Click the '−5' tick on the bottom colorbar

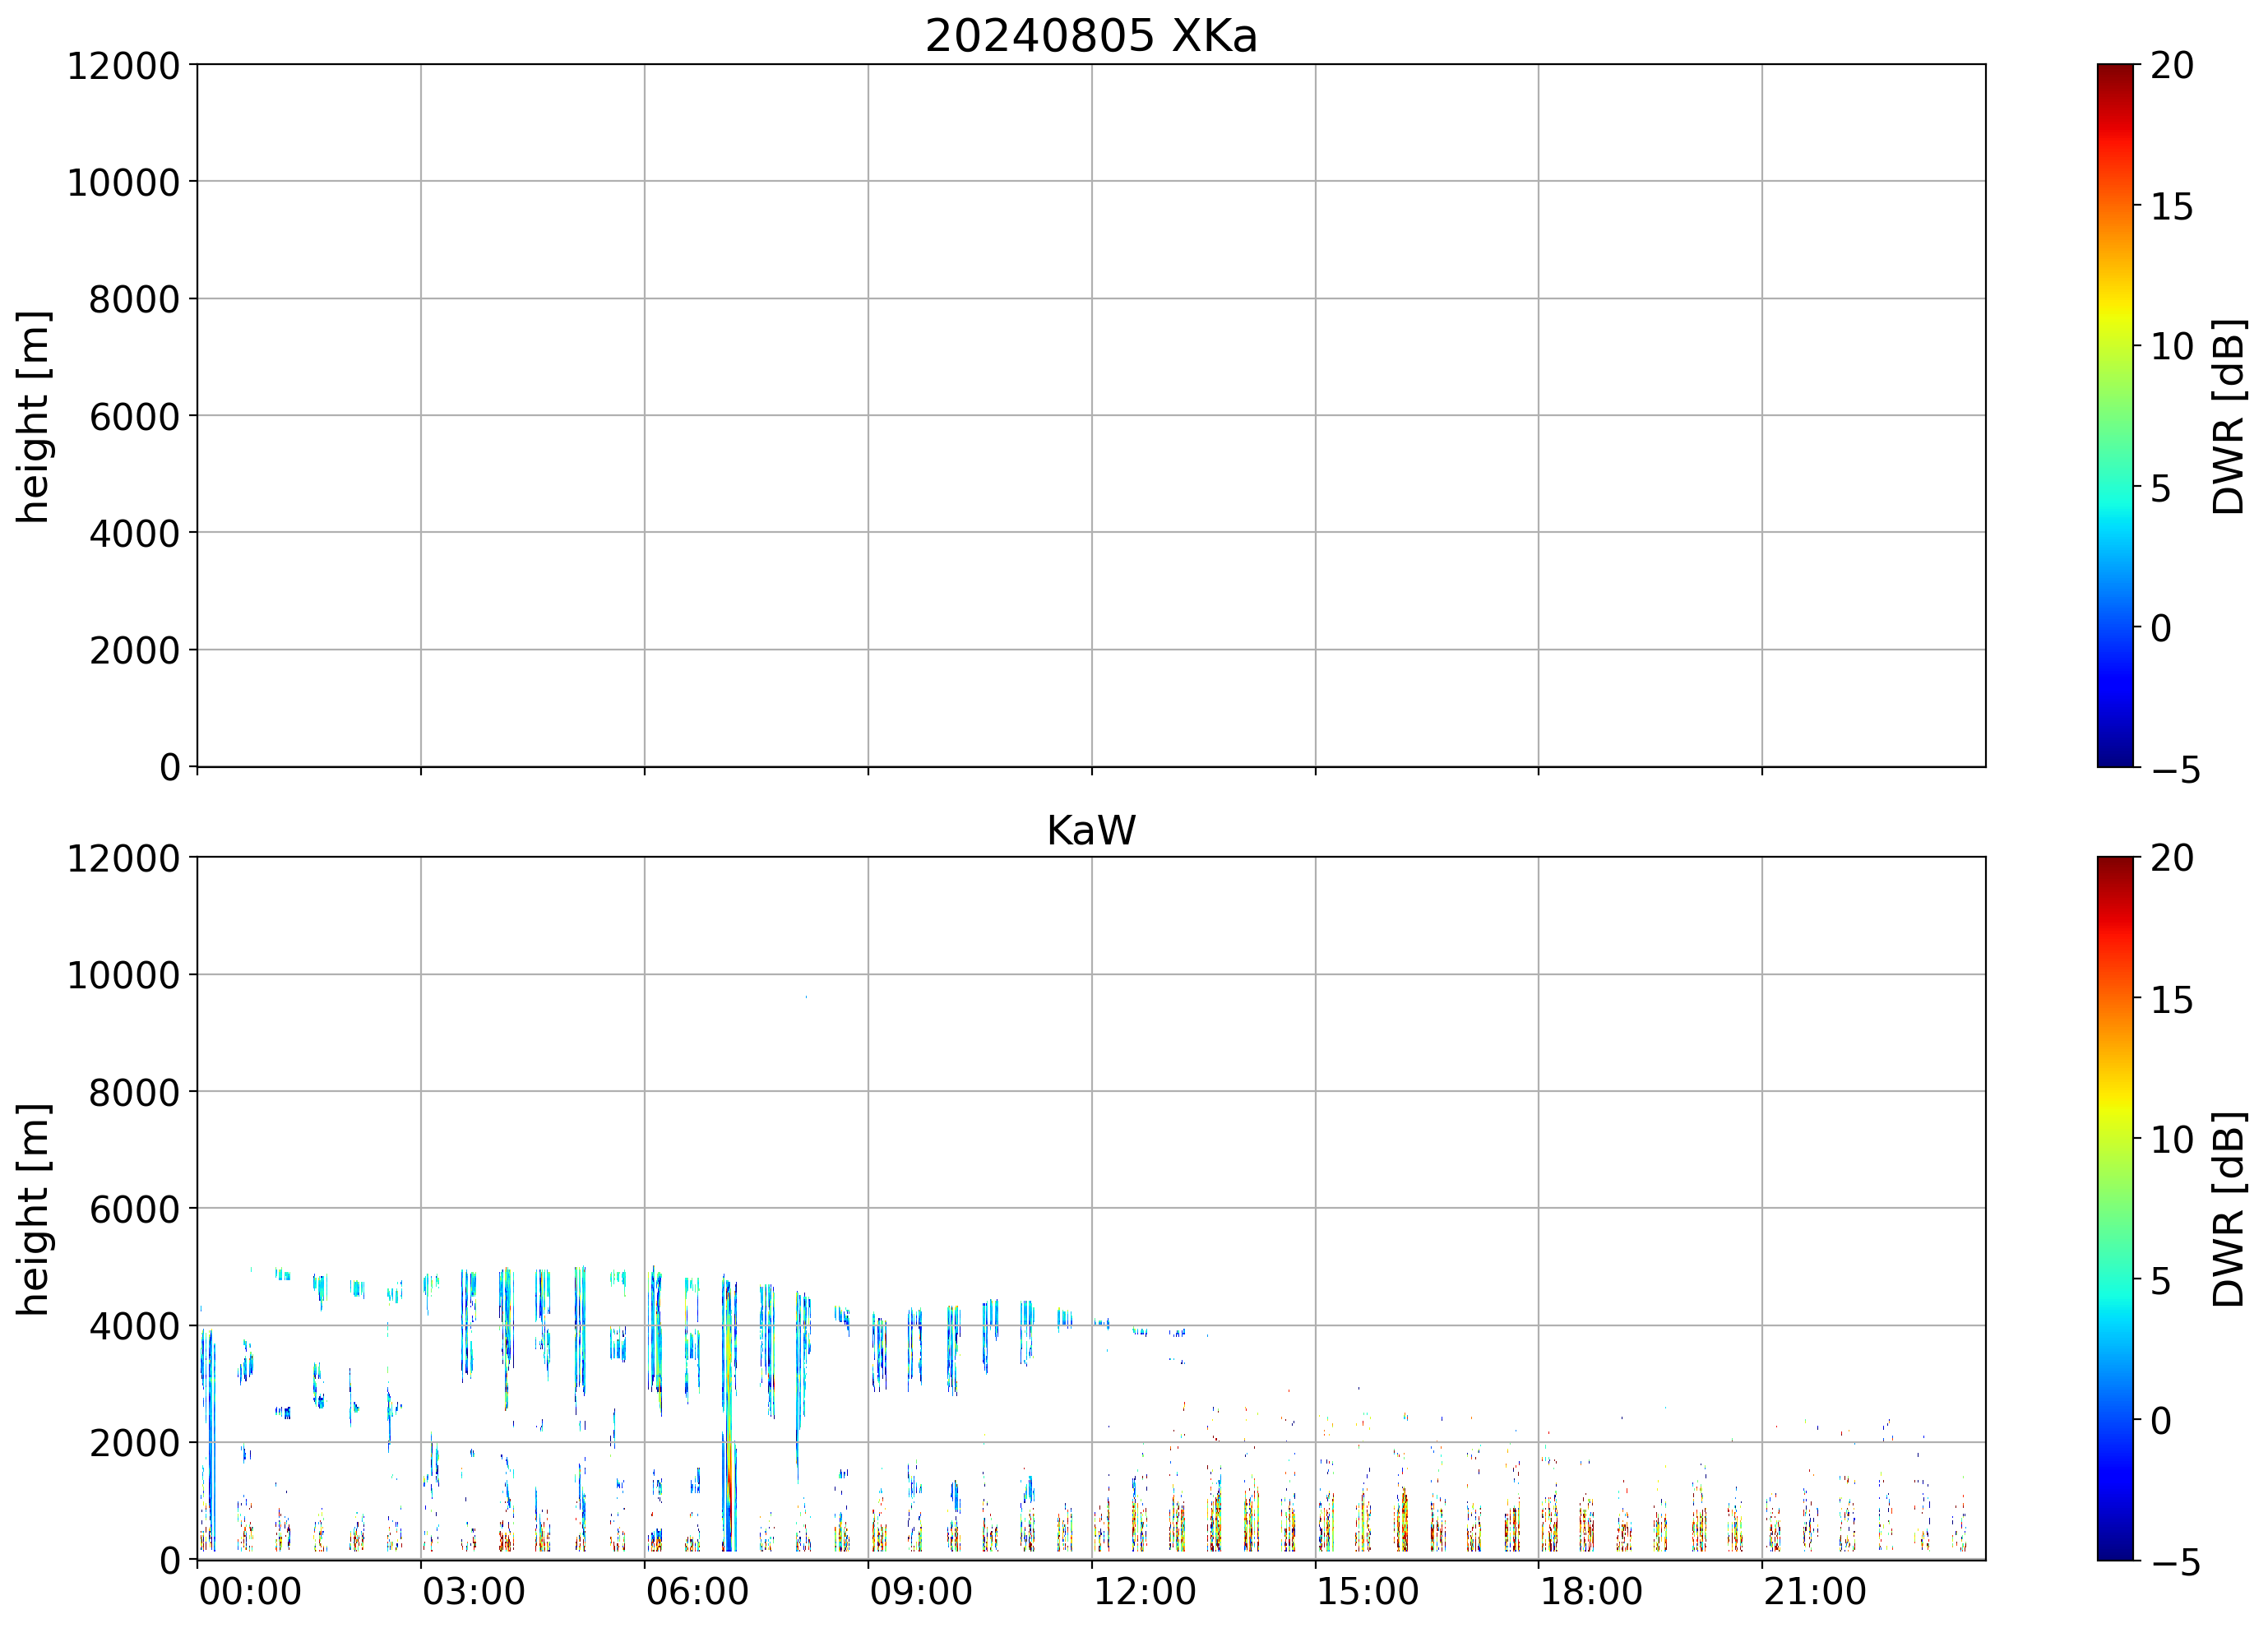point(2175,1562)
